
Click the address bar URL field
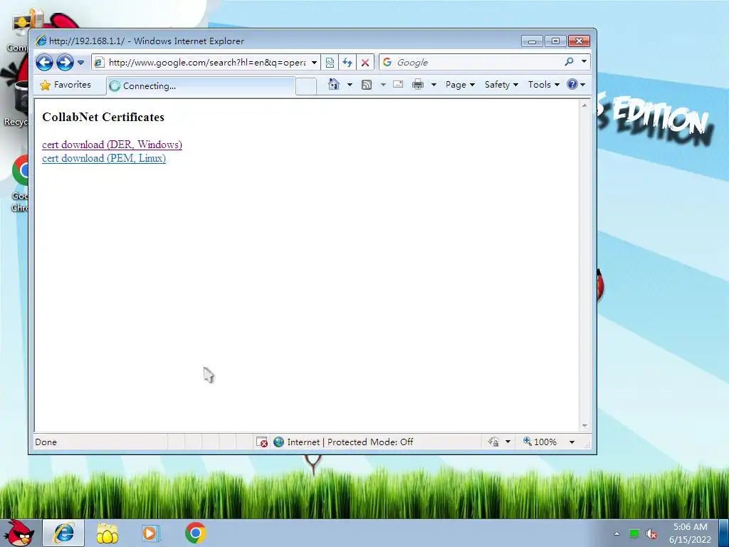coord(207,63)
